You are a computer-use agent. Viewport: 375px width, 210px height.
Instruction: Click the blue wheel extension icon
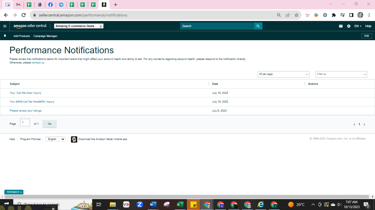pyautogui.click(x=325, y=15)
